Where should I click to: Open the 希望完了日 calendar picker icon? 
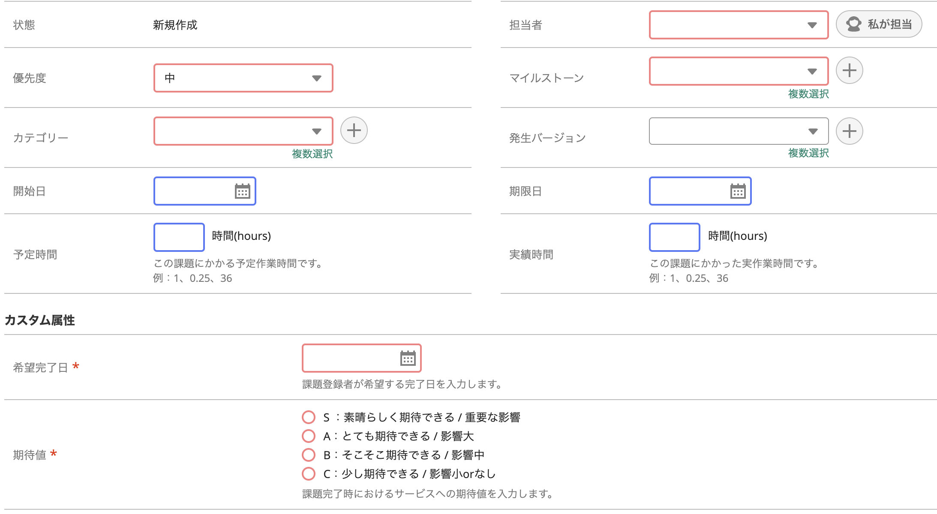408,358
